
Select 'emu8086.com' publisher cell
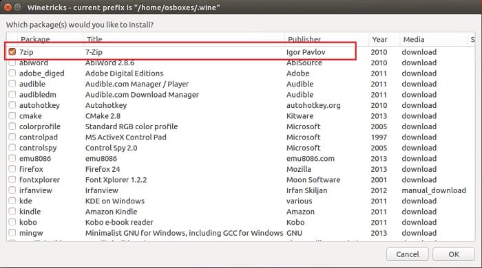pos(310,158)
